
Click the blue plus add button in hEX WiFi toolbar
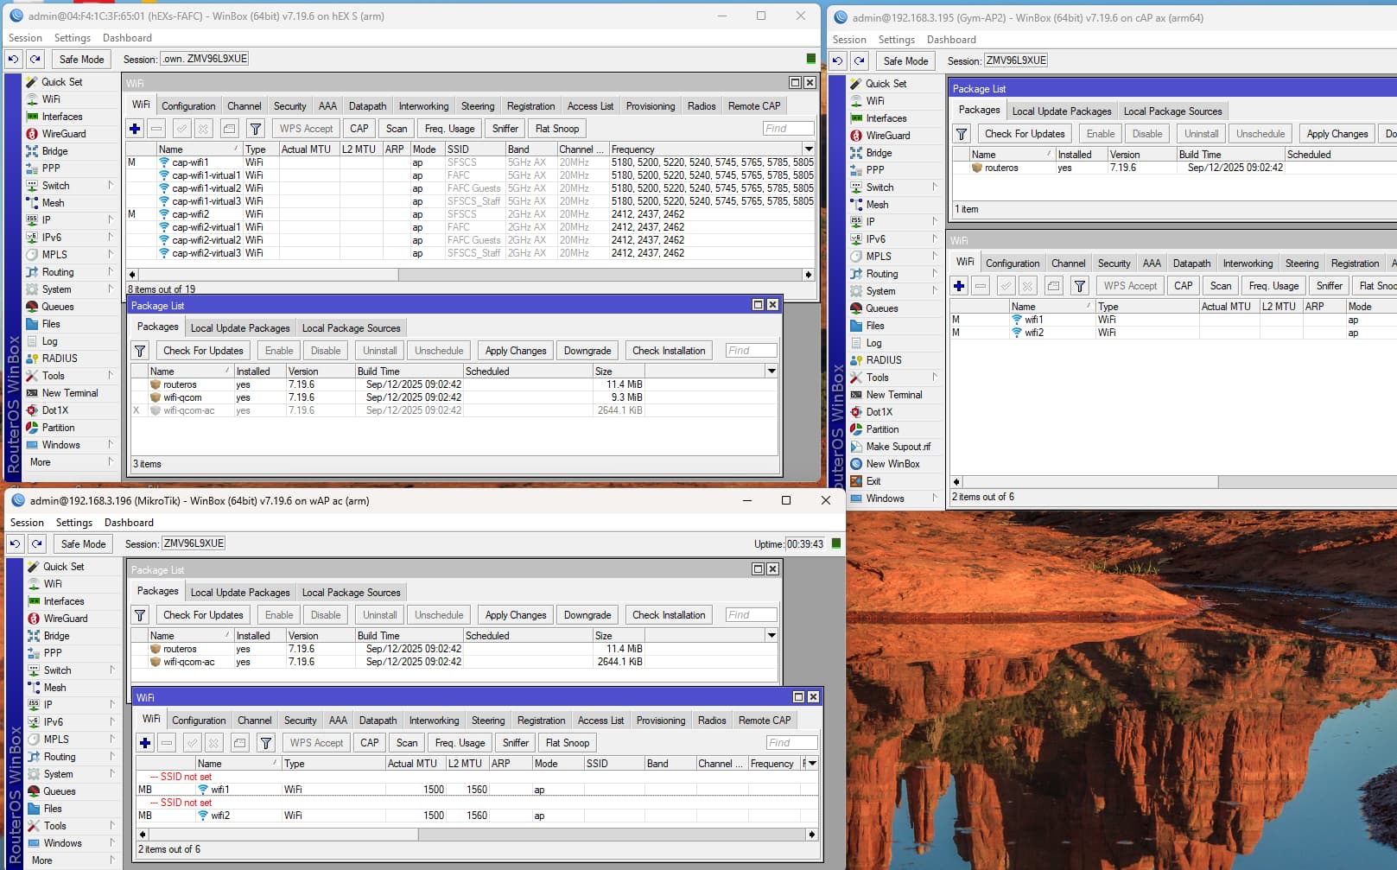point(135,129)
